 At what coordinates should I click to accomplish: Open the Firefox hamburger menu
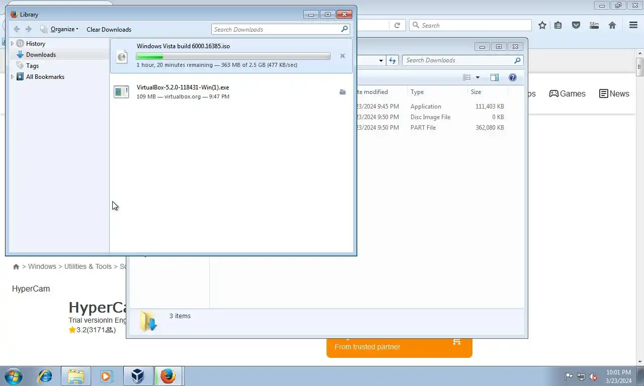click(633, 25)
